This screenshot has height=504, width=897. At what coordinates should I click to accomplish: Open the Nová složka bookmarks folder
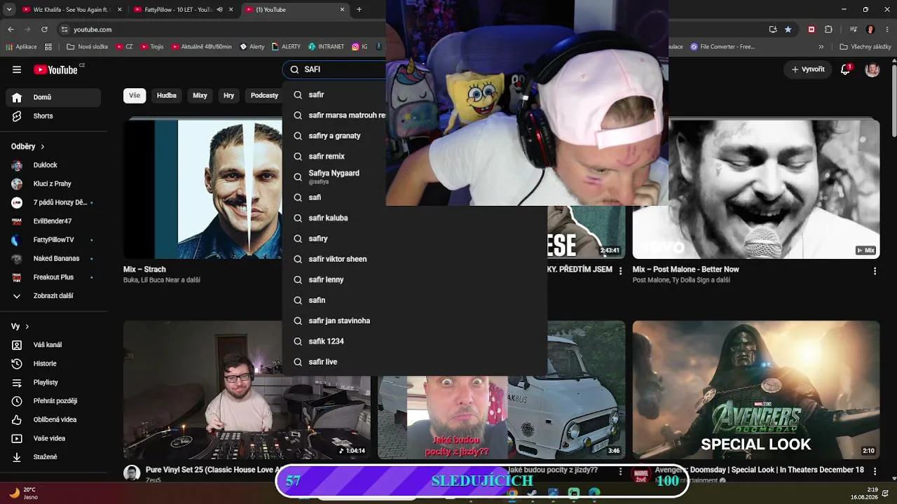click(x=87, y=47)
